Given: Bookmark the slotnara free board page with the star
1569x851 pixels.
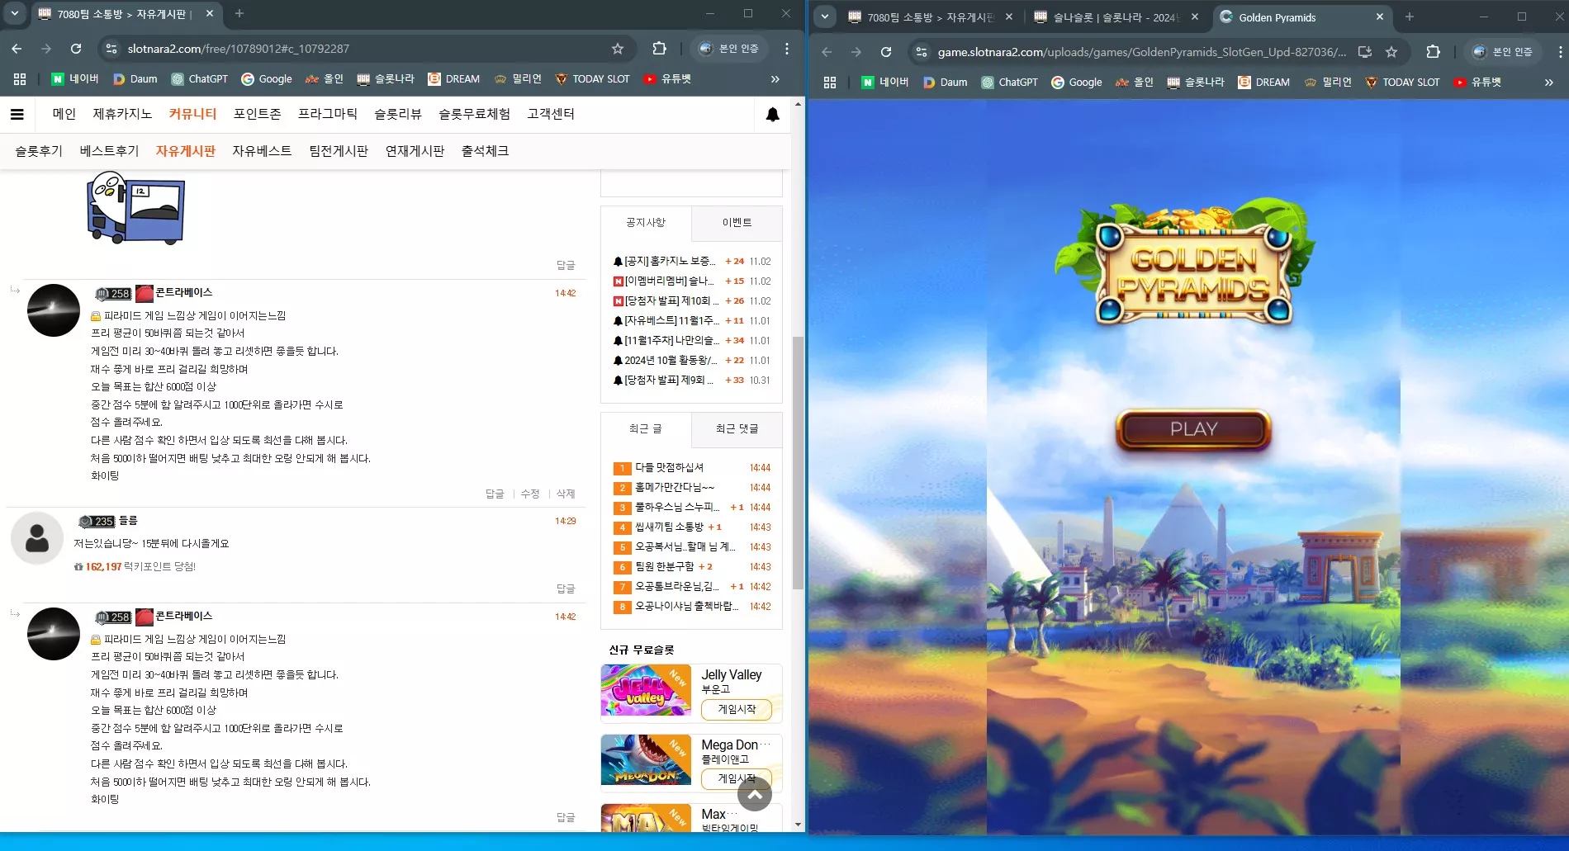Looking at the screenshot, I should click(617, 49).
